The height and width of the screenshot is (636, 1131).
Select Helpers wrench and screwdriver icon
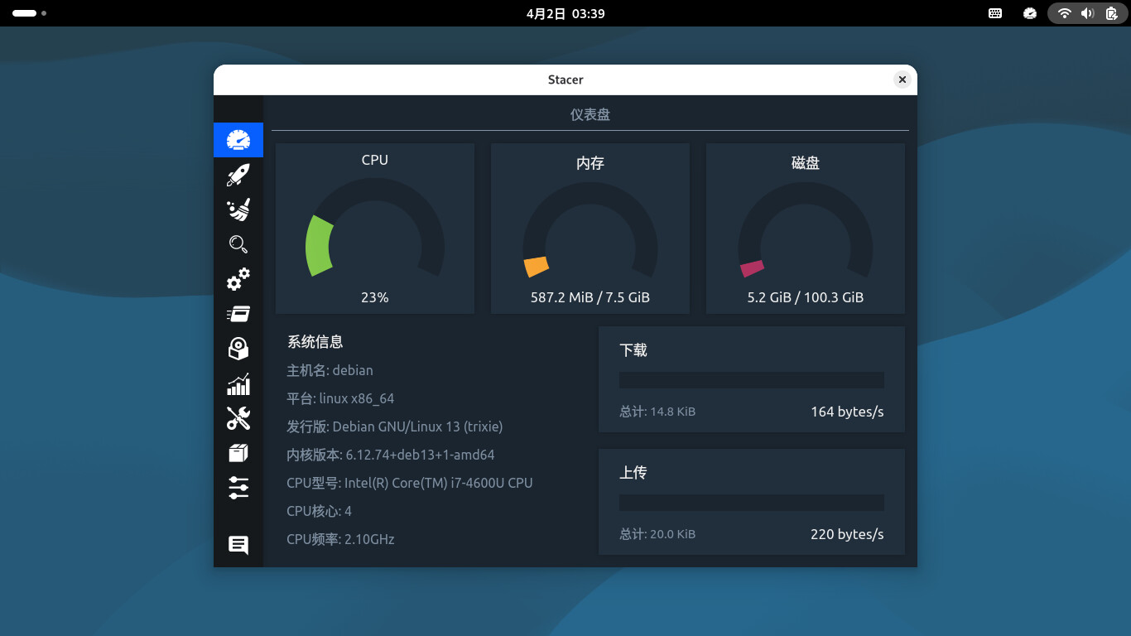(238, 418)
